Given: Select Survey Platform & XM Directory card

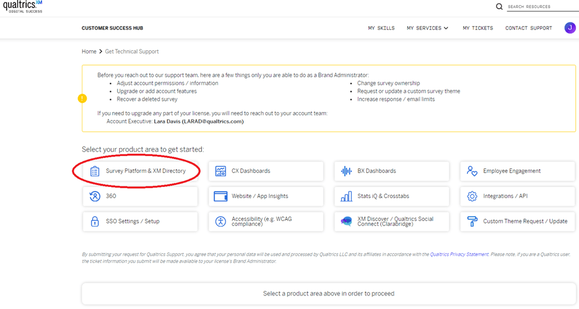Looking at the screenshot, I should point(141,171).
